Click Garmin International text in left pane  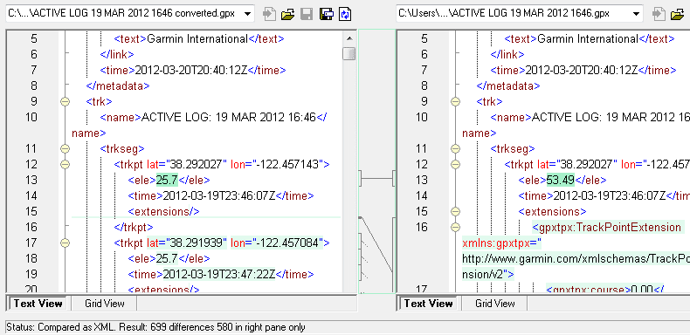pyautogui.click(x=197, y=38)
